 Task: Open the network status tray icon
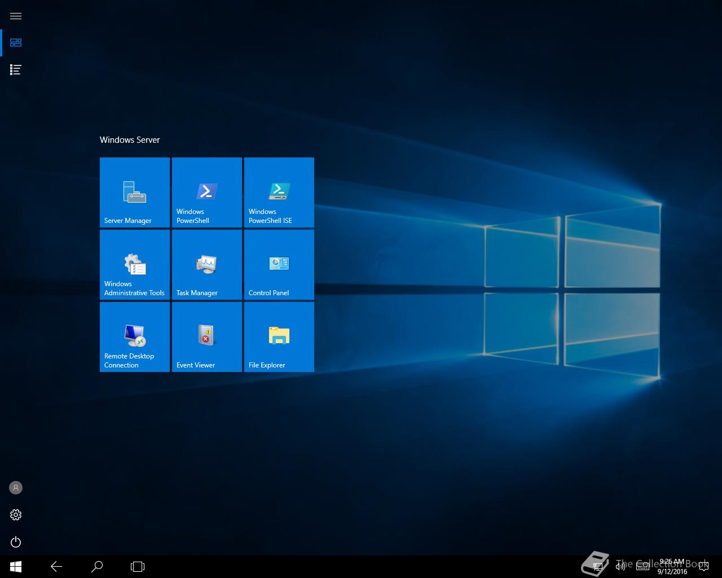pyautogui.click(x=598, y=567)
